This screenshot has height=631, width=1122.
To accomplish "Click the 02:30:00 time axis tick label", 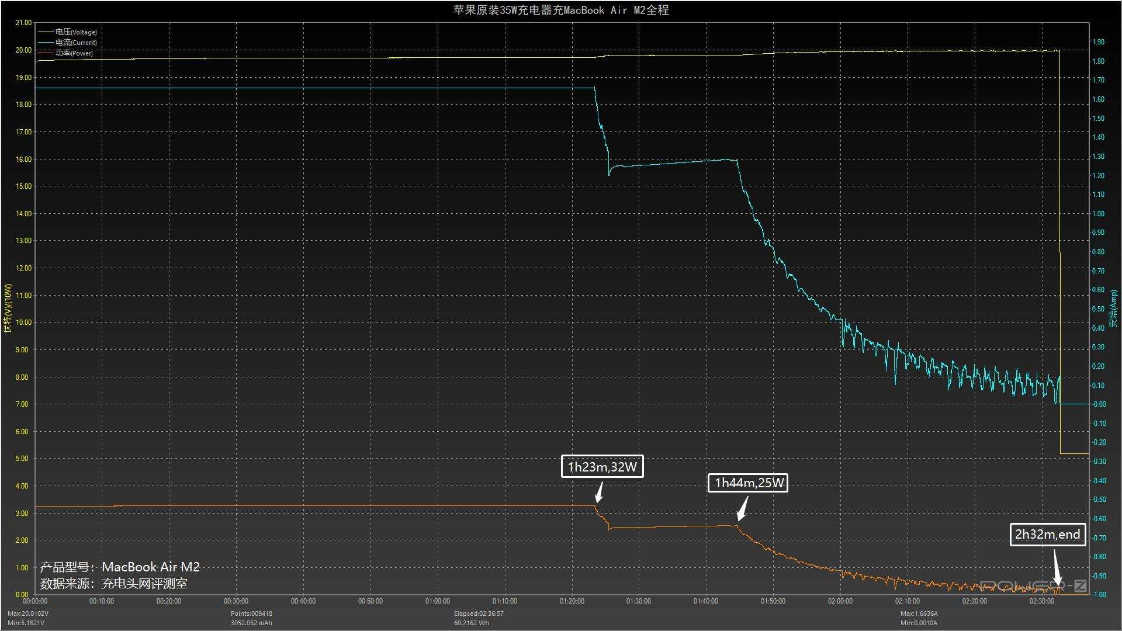I will 1041,601.
